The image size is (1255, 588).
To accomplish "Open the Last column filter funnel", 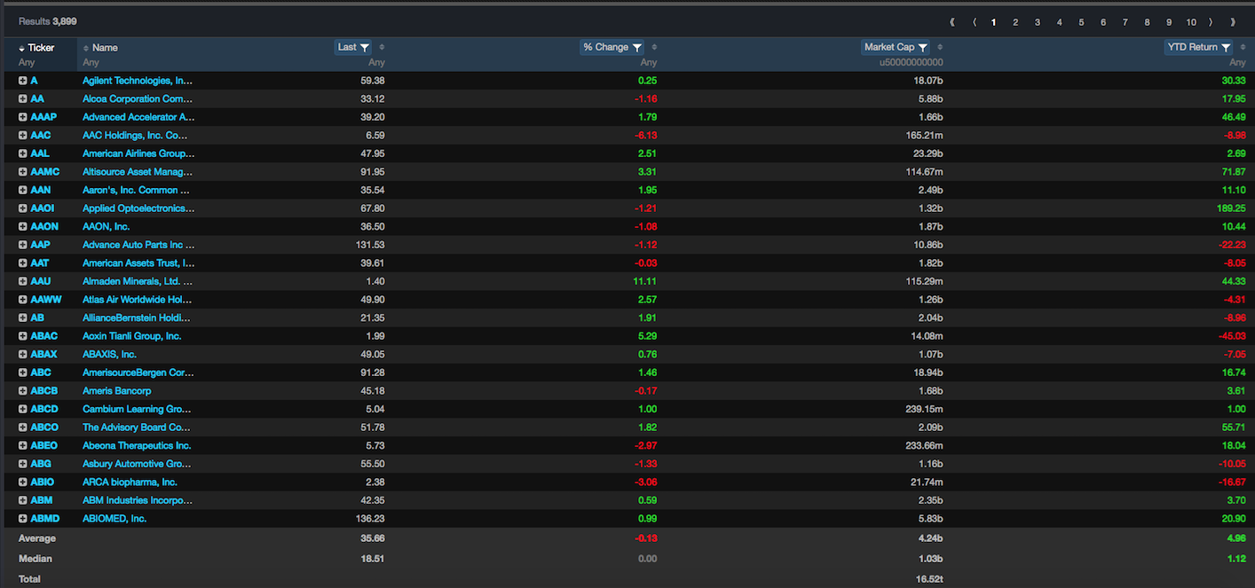I will pos(365,48).
